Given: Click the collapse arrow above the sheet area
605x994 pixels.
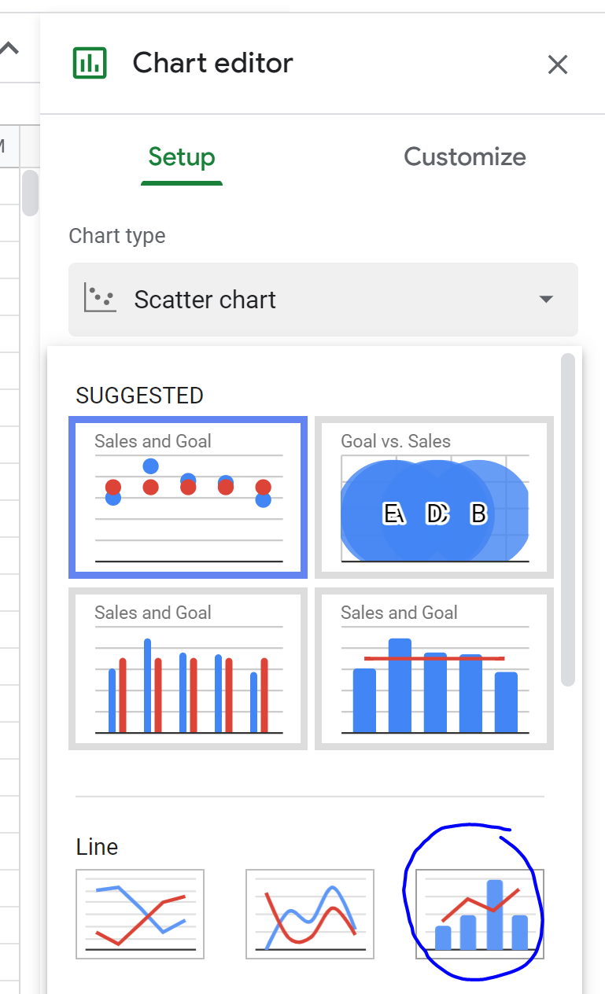Looking at the screenshot, I should coord(8,47).
